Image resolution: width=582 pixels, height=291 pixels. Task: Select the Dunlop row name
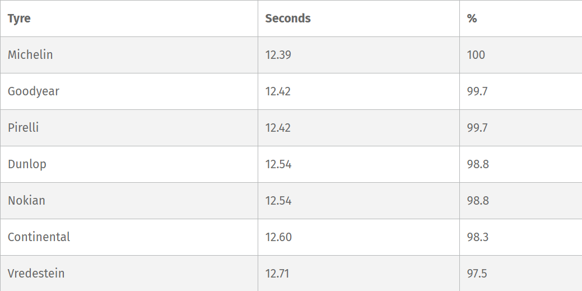click(x=27, y=164)
